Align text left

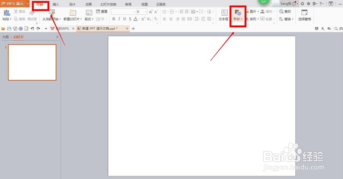(x=165, y=19)
